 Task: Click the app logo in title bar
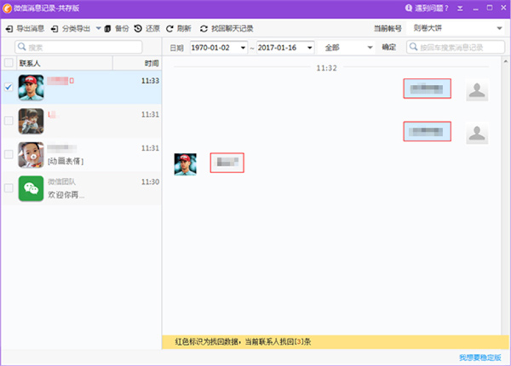point(7,9)
